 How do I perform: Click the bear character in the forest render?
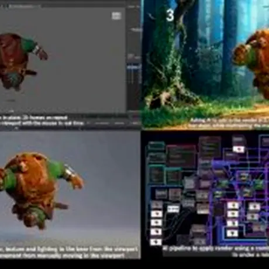point(251,64)
